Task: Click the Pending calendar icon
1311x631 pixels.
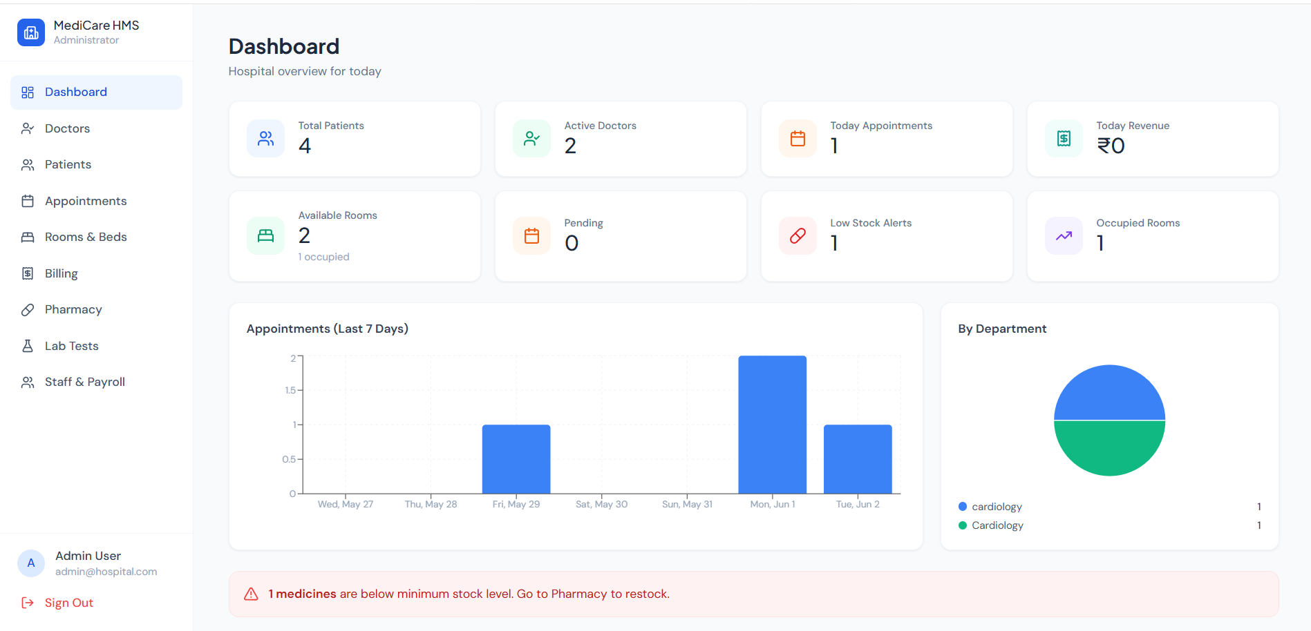Action: pyautogui.click(x=531, y=236)
